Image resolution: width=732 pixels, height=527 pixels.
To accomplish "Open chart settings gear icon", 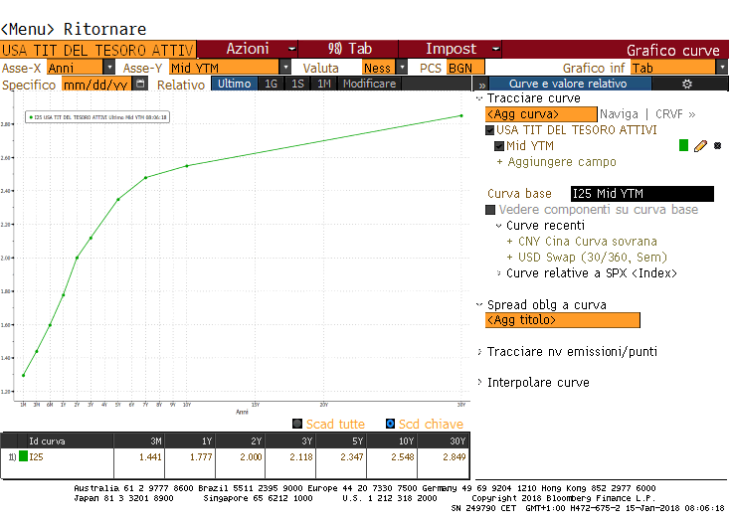I will [x=686, y=84].
